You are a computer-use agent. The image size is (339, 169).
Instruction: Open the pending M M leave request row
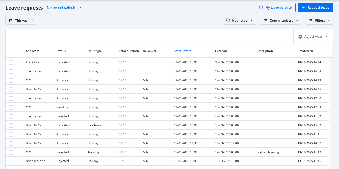(x=62, y=107)
